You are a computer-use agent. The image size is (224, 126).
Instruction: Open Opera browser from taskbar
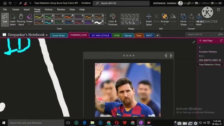(x=117, y=123)
